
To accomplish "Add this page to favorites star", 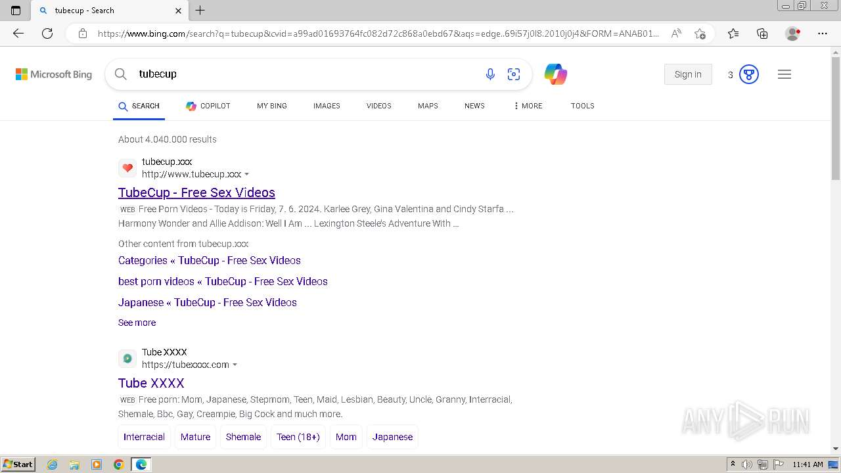I will 700,34.
